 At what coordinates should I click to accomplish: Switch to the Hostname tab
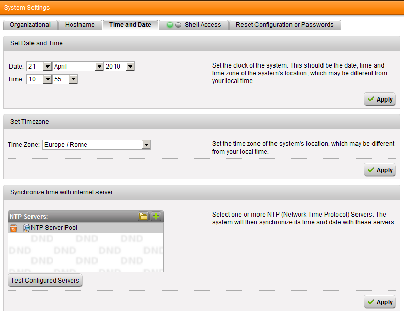click(x=80, y=25)
